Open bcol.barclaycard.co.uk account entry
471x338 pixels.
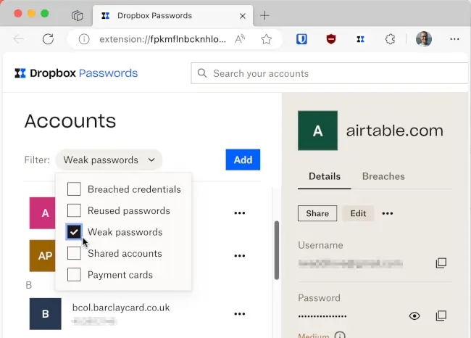click(121, 308)
